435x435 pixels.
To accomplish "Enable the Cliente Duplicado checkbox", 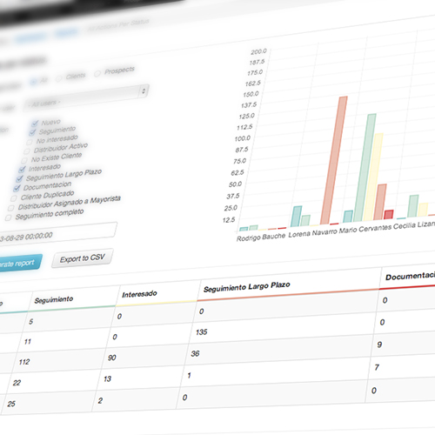I will point(13,198).
